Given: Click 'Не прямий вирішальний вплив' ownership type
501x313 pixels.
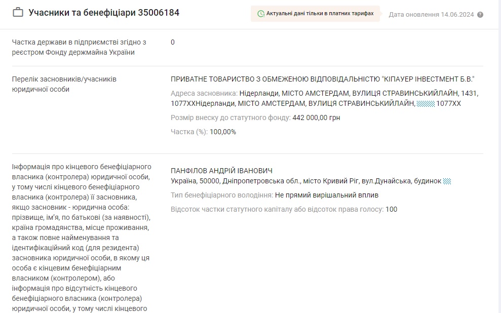Looking at the screenshot, I should click(326, 195).
